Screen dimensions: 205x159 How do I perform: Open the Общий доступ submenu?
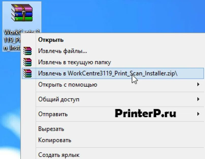113,99
